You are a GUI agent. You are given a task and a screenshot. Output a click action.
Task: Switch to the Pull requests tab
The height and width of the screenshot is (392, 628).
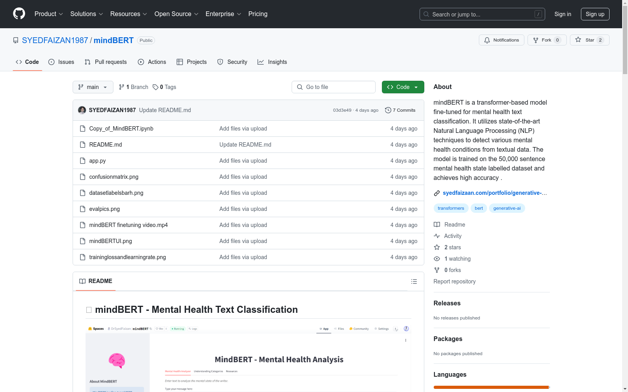point(106,62)
